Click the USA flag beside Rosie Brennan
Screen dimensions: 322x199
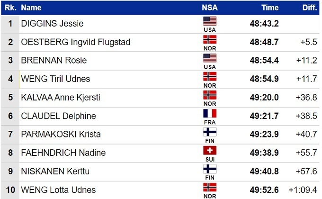click(x=209, y=58)
